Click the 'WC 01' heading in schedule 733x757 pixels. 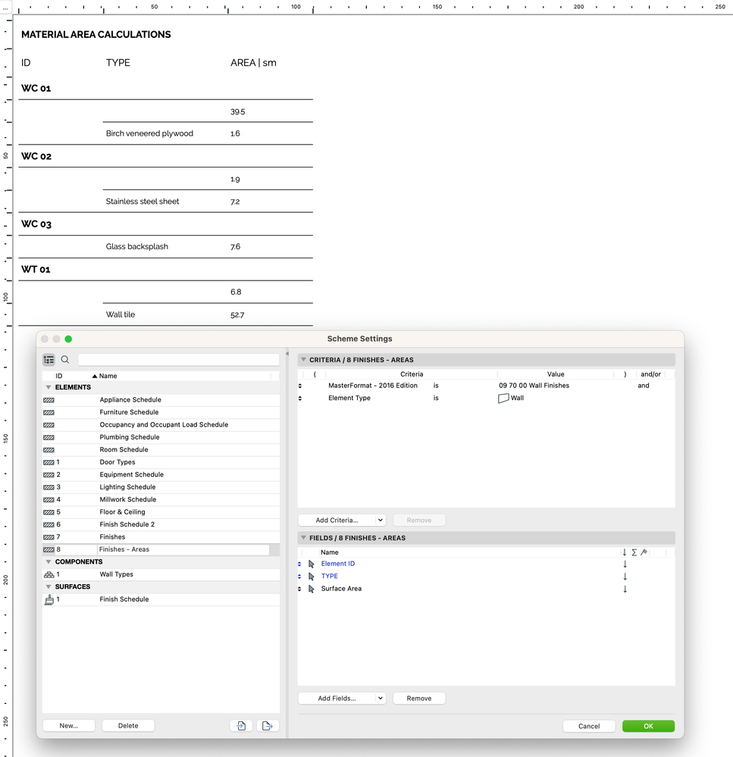(x=36, y=89)
